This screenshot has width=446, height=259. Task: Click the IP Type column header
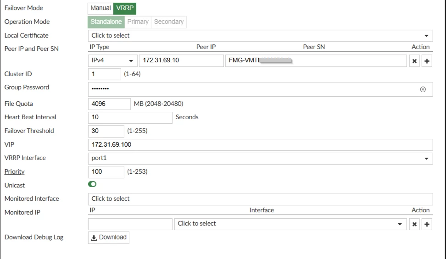(100, 47)
